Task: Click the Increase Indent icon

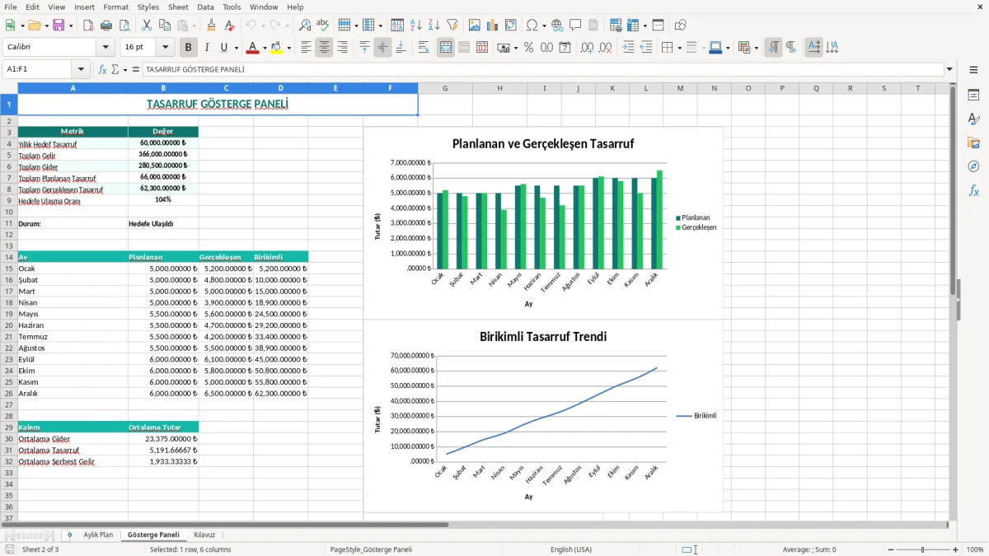Action: 628,48
